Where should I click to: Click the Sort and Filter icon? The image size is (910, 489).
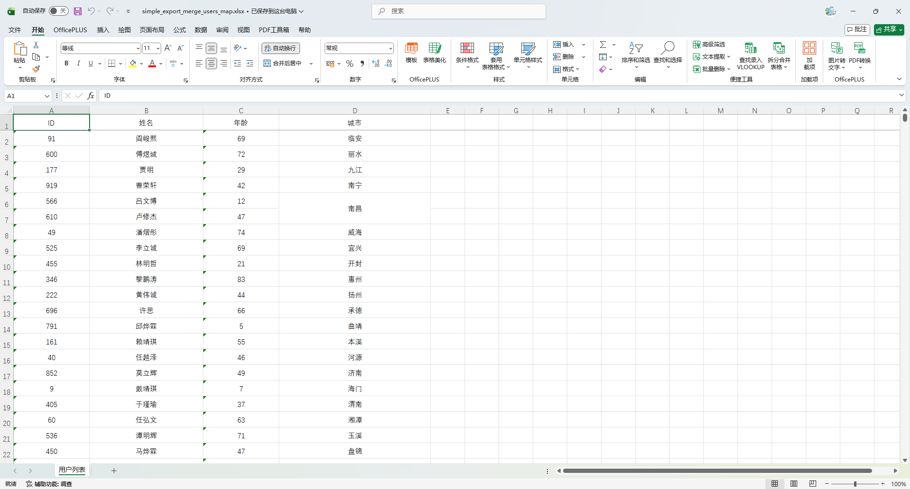636,48
